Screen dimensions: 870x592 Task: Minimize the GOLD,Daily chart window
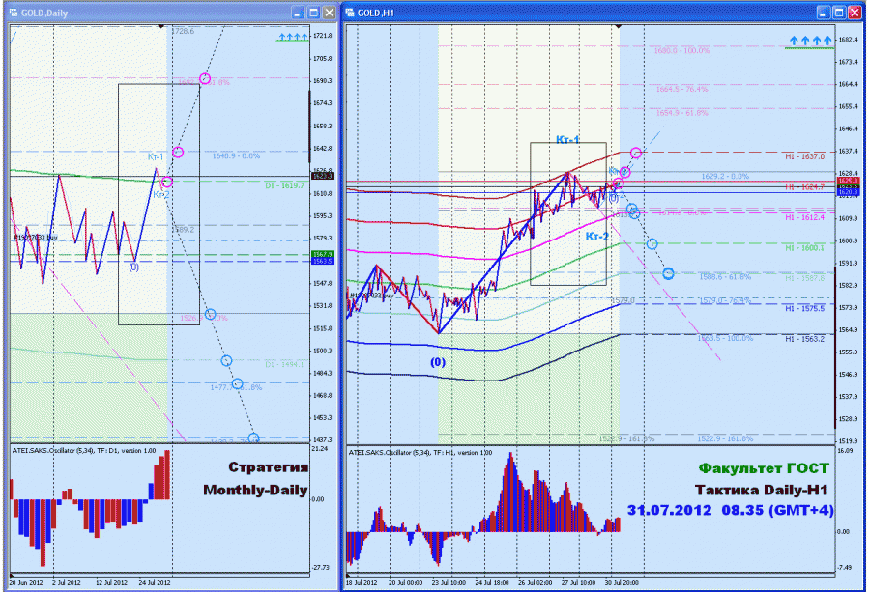[x=298, y=13]
